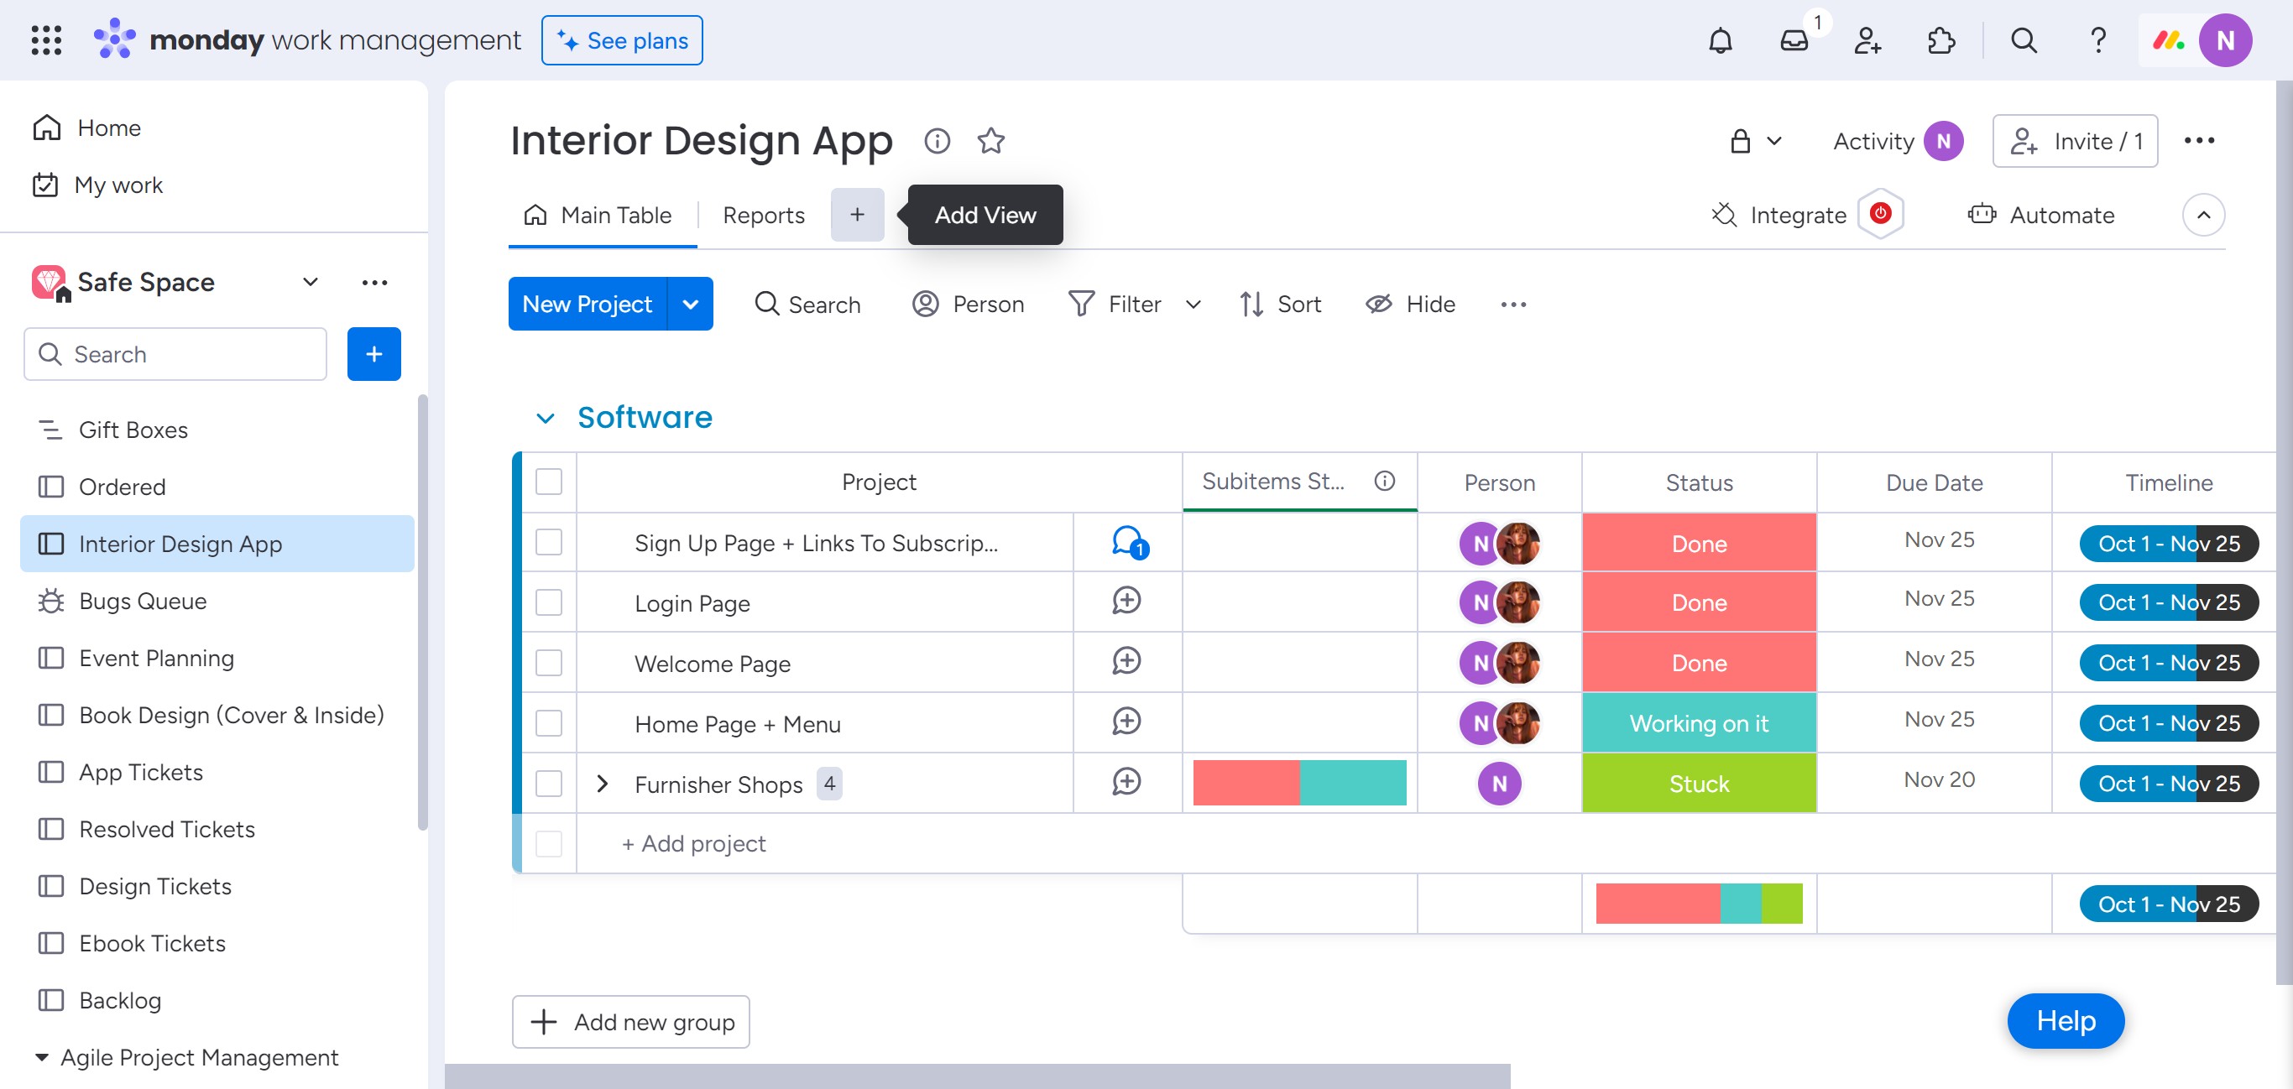
Task: Click the See plans button
Action: tap(622, 41)
